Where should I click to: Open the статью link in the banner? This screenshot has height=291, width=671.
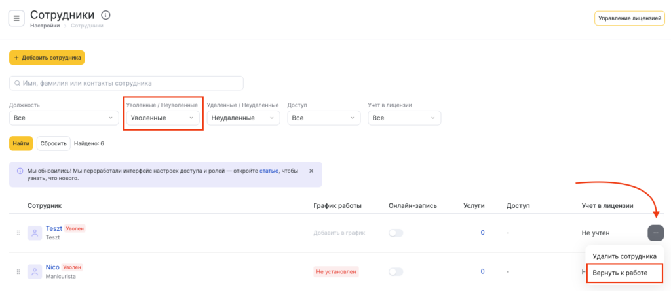tap(269, 171)
